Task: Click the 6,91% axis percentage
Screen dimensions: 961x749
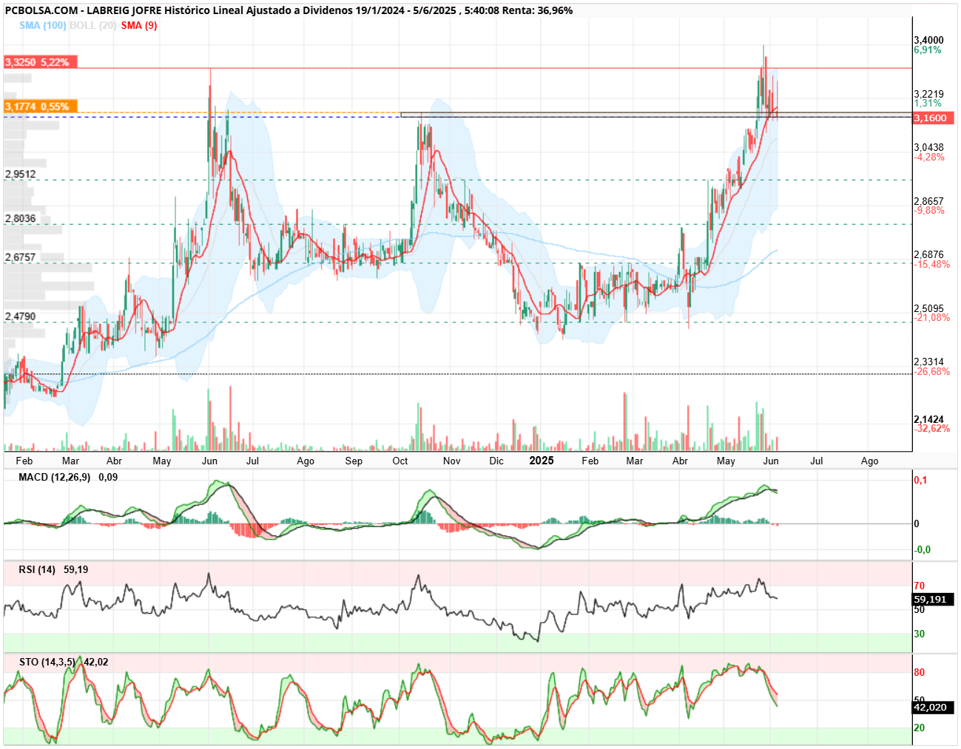Action: click(928, 50)
